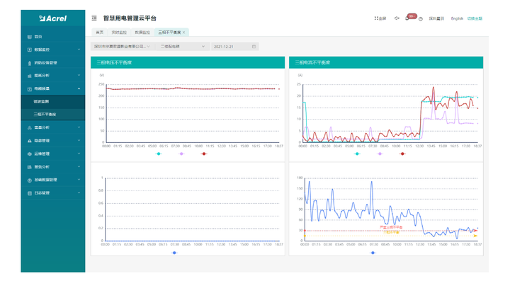Toggle blue legend of current unbalance chart
The height and width of the screenshot is (281, 510).
click(373, 253)
